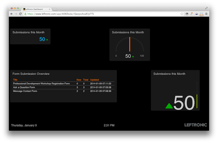The height and width of the screenshot is (143, 218).
Task: Click the 2:31 PM clock
Action: tap(109, 125)
